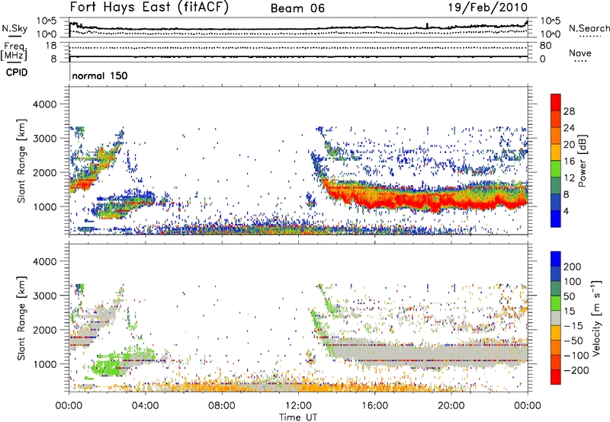This screenshot has width=610, height=422.
Task: Click the power panel 'Slant Range [km]' label
Action: 21,161
